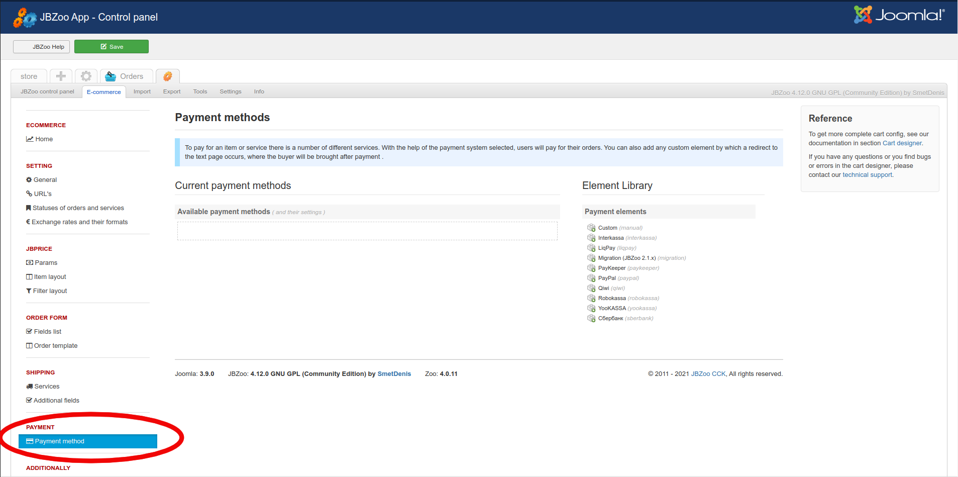Click the green Save button
Image resolution: width=958 pixels, height=477 pixels.
[112, 47]
